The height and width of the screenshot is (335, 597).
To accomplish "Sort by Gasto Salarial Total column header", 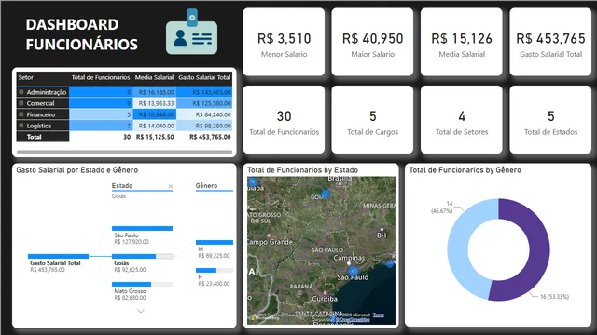I will tap(204, 77).
